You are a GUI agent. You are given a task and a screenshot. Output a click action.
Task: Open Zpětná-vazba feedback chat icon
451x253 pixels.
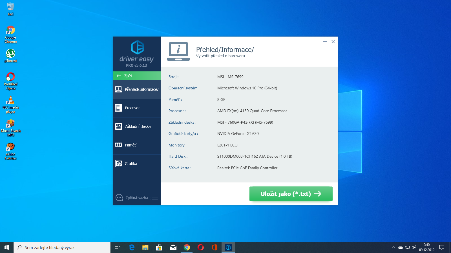119,198
